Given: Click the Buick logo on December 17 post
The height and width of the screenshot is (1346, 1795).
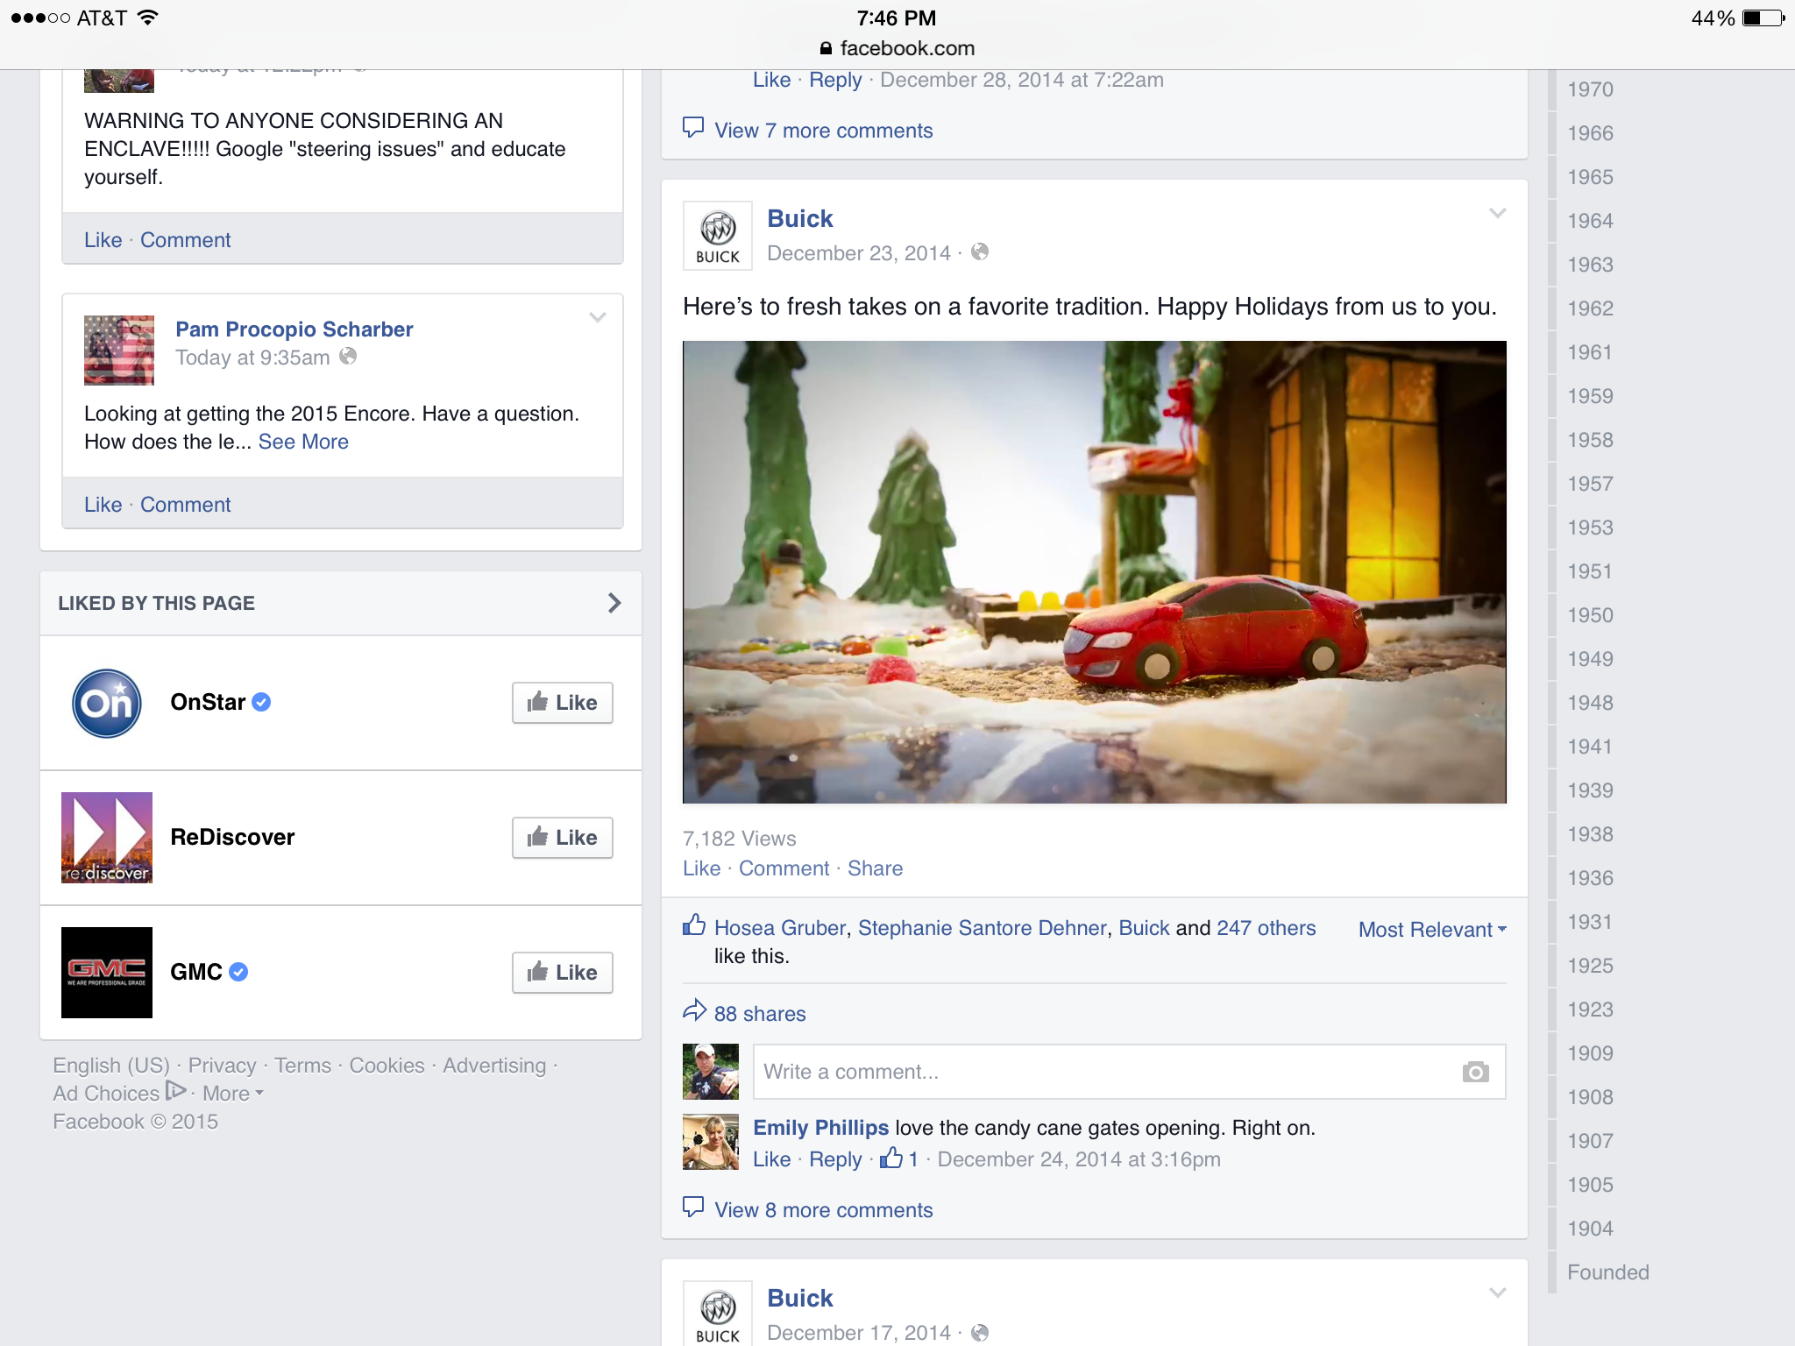Looking at the screenshot, I should [718, 1314].
